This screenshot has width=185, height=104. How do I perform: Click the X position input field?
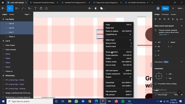click(x=160, y=42)
